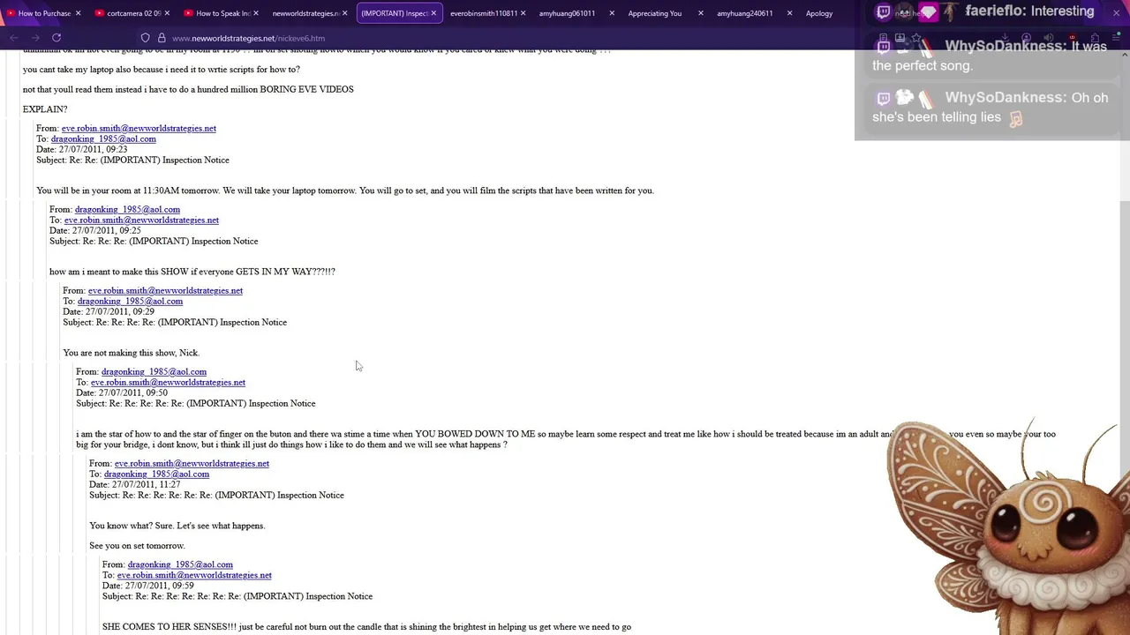The width and height of the screenshot is (1130, 635).
Task: Click To link in 09:23 email
Action: (x=103, y=138)
